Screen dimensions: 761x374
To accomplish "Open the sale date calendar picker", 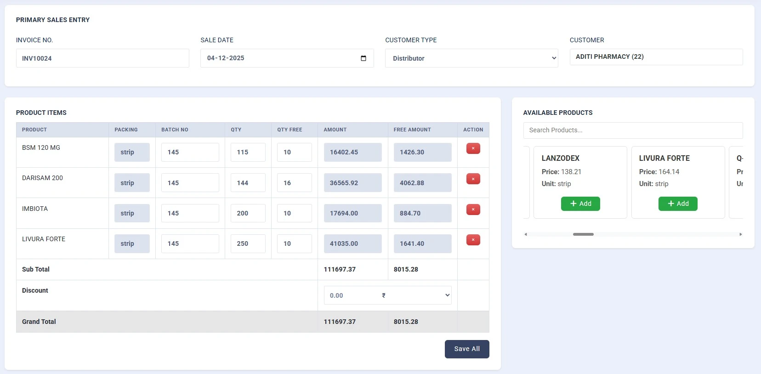I will coord(363,58).
